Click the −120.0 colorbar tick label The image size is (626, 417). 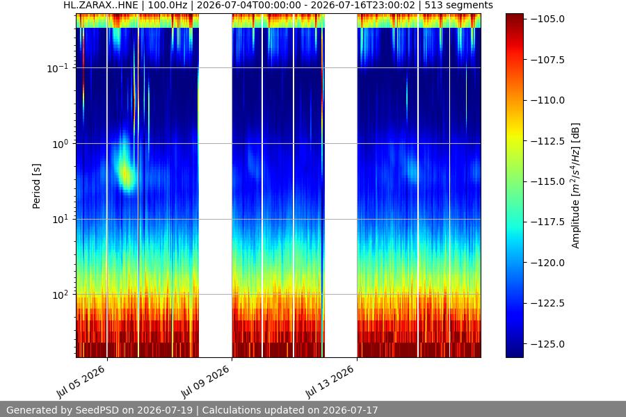click(547, 263)
